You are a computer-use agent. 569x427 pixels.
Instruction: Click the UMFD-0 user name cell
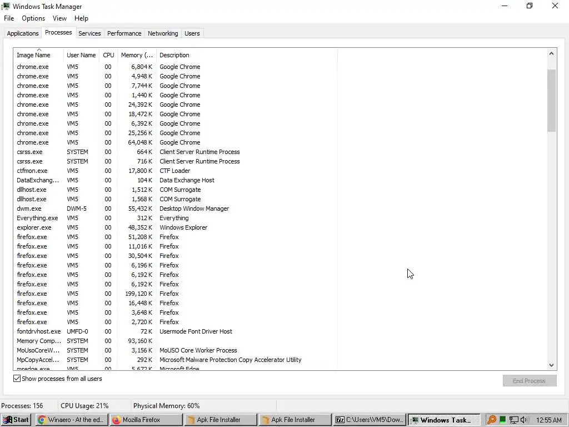77,331
